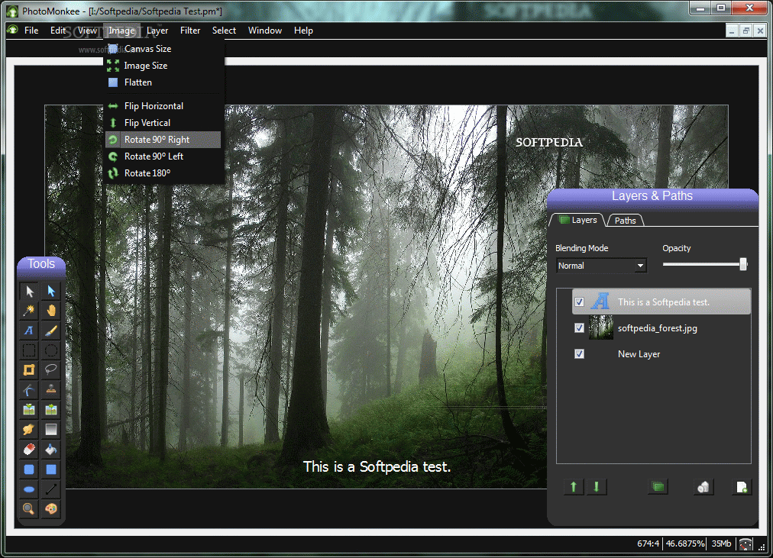
Task: Select the Pen path tool
Action: (x=29, y=390)
